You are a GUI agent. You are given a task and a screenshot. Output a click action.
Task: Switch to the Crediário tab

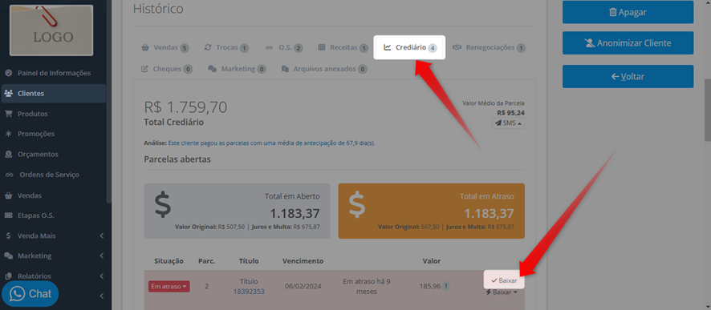[x=409, y=47]
